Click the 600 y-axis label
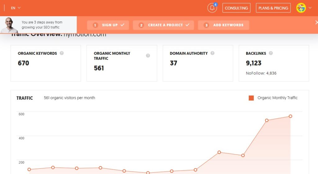This screenshot has width=318, height=174. [x=21, y=114]
